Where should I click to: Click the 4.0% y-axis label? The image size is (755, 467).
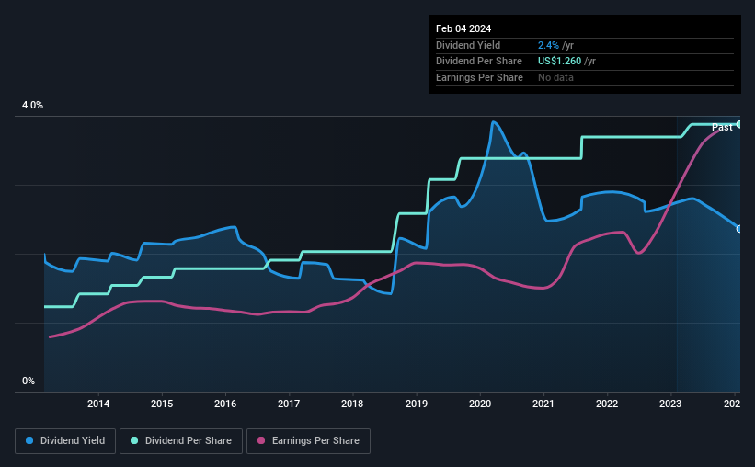32,106
